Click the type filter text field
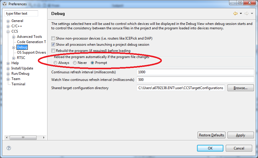Viewport: 258px width, 158px height. coord(21,13)
